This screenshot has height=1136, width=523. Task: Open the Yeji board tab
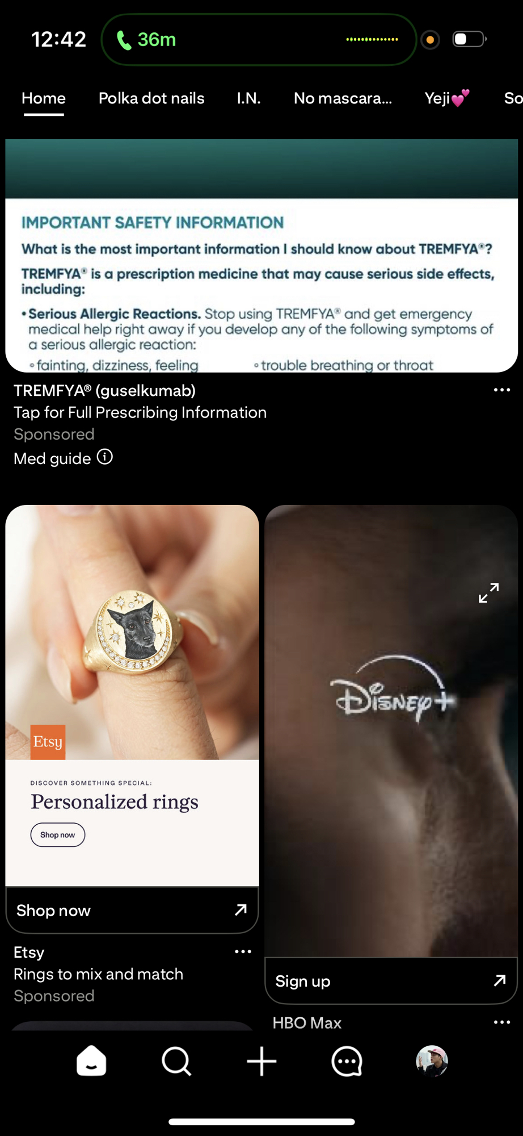(x=448, y=98)
